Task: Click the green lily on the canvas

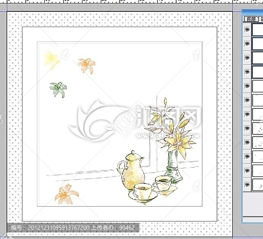Action: (58, 90)
